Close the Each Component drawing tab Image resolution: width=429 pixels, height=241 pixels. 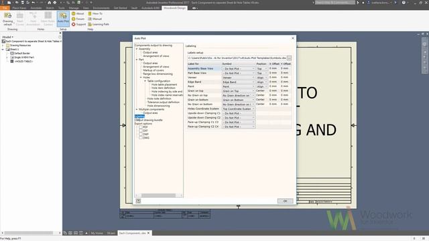click(x=149, y=233)
